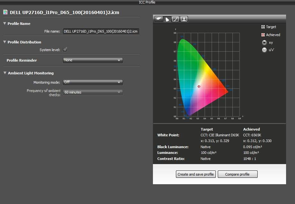The image size is (295, 204).
Task: Click the Luminance: row label
Action: tap(167, 153)
